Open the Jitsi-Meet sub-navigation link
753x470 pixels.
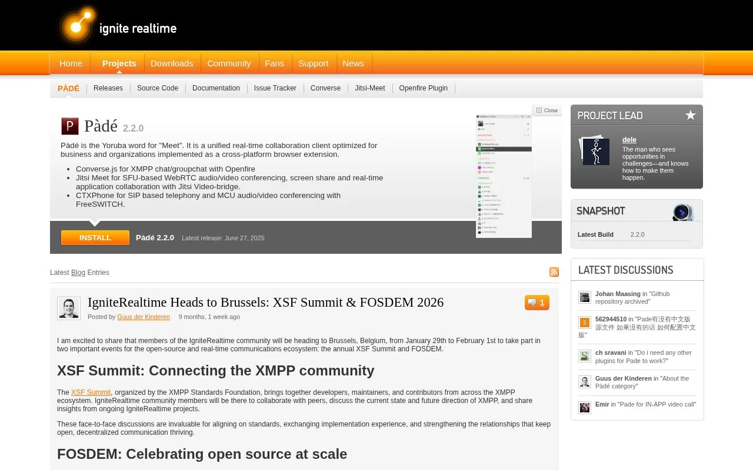(370, 88)
